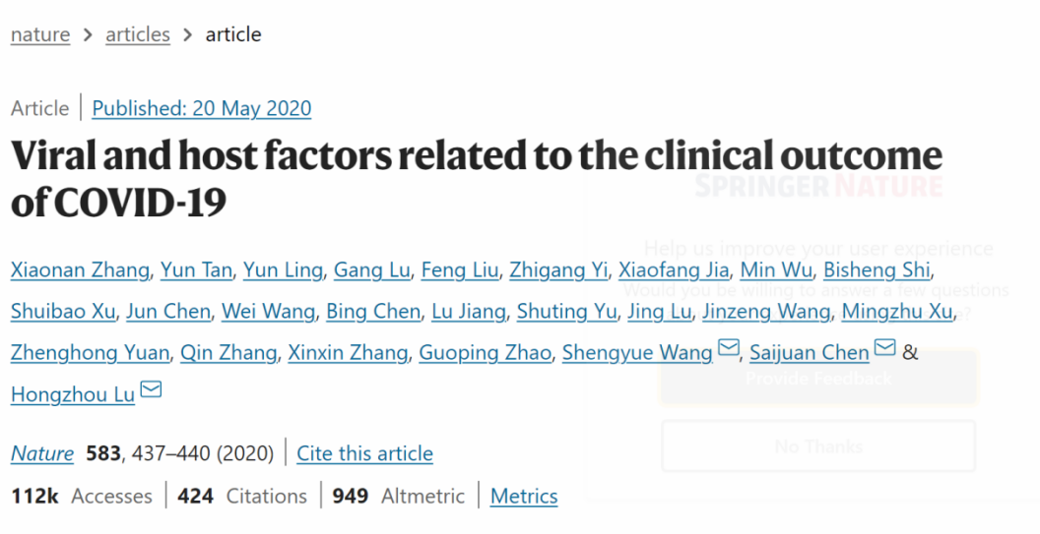This screenshot has width=1040, height=534.
Task: Select author Guoping Zhao
Action: point(485,353)
